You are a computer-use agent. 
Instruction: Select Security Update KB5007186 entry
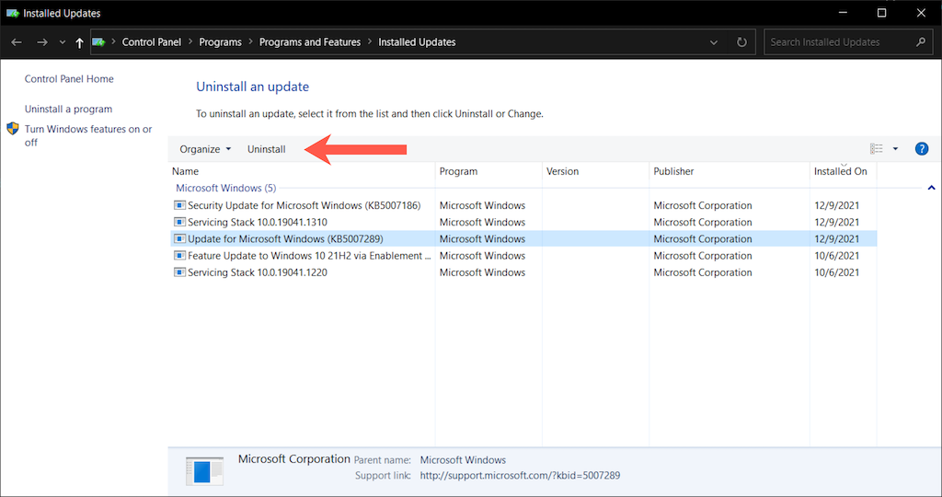[x=304, y=205]
